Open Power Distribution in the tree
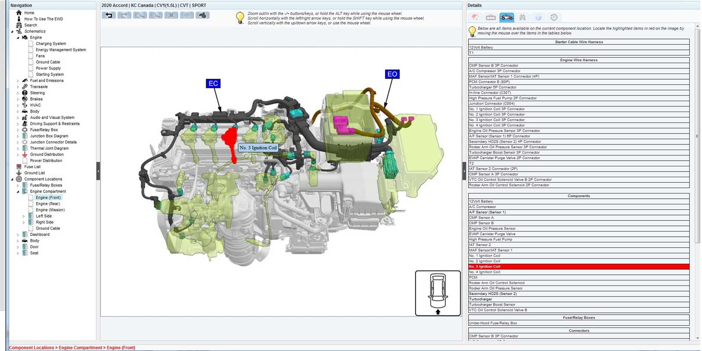 pos(46,161)
